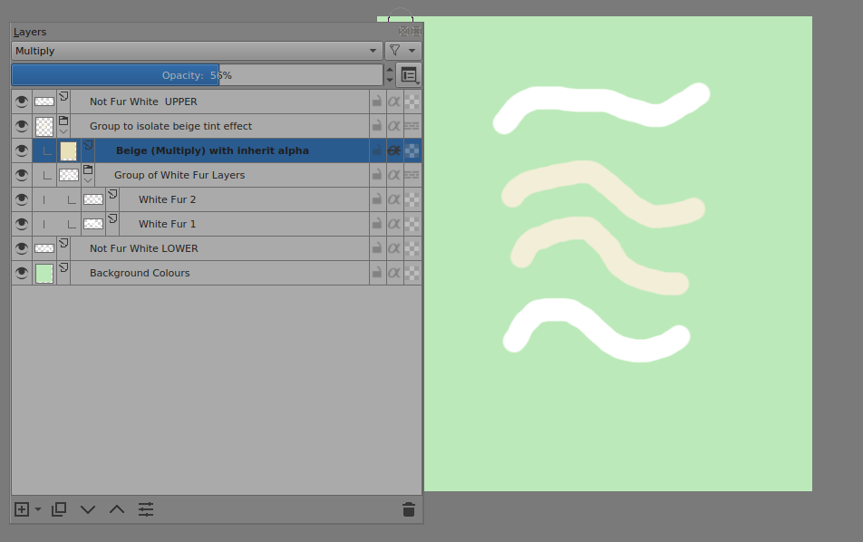
Task: Hide the Not Fur White UPPER layer
Action: tap(22, 102)
